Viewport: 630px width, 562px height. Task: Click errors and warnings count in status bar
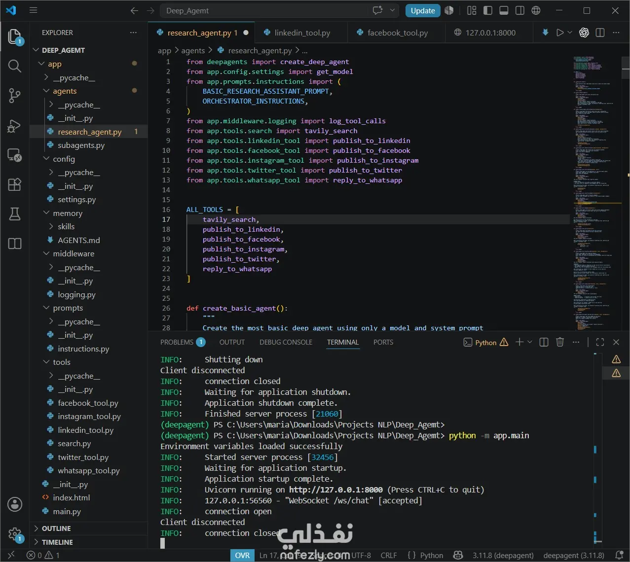click(x=43, y=555)
